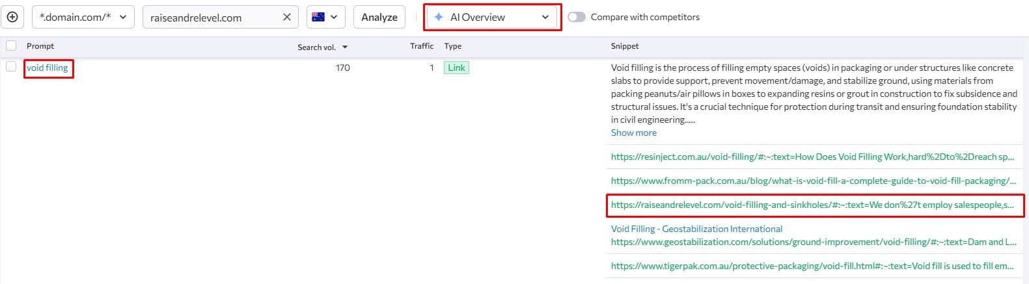Expand the country selector chevron
1029x284 pixels.
point(334,18)
